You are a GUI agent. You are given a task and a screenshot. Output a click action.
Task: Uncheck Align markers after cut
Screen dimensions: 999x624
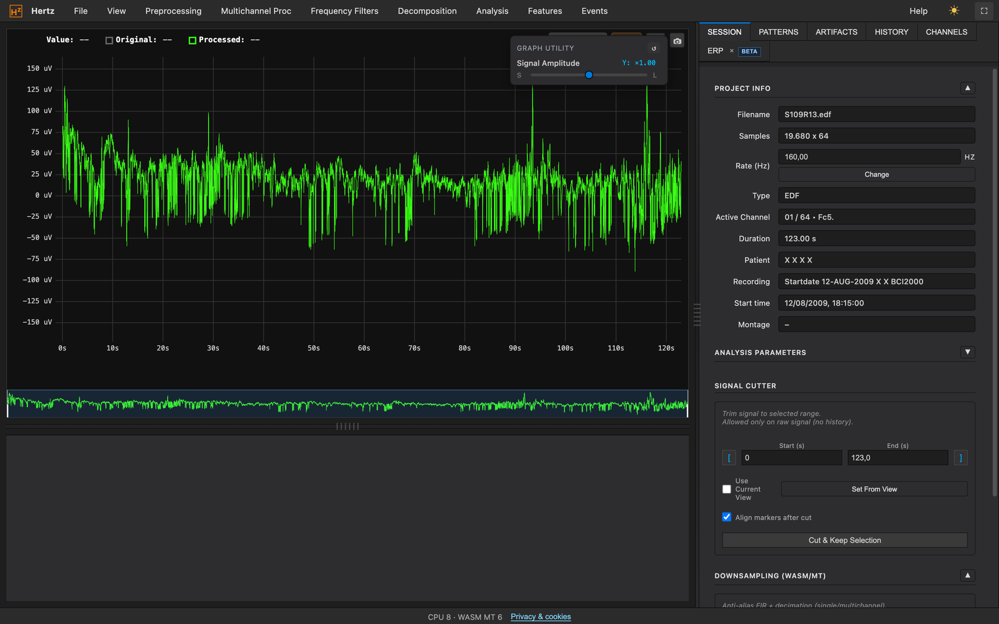tap(726, 517)
